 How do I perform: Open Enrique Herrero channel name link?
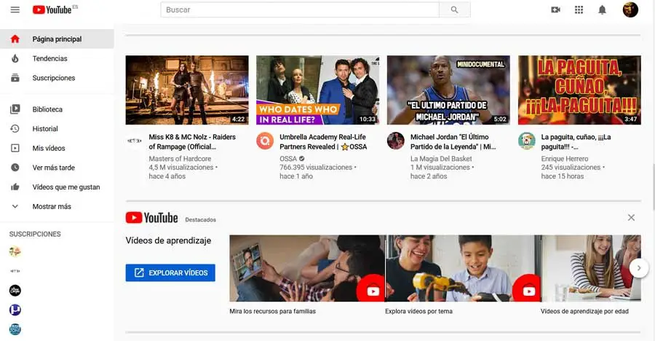[565, 159]
